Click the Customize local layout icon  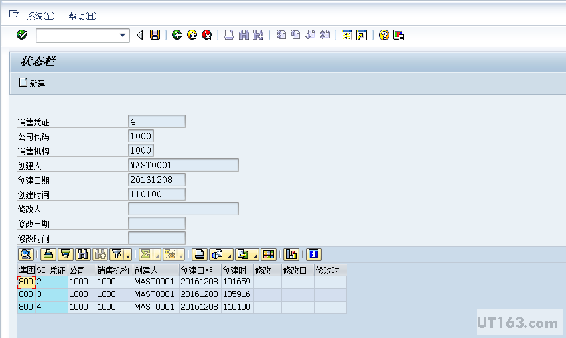(399, 35)
